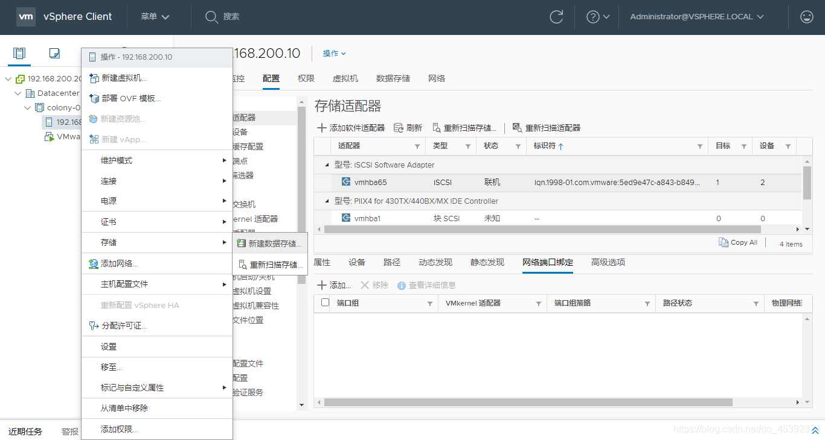Collapse the PIIX4 IDE Controller group

coord(327,201)
